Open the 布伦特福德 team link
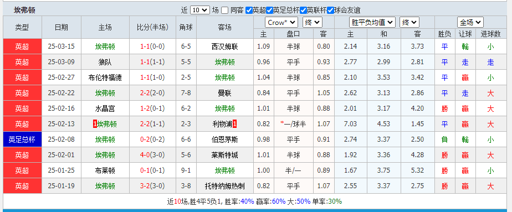The height and width of the screenshot is (212, 512). click(105, 77)
